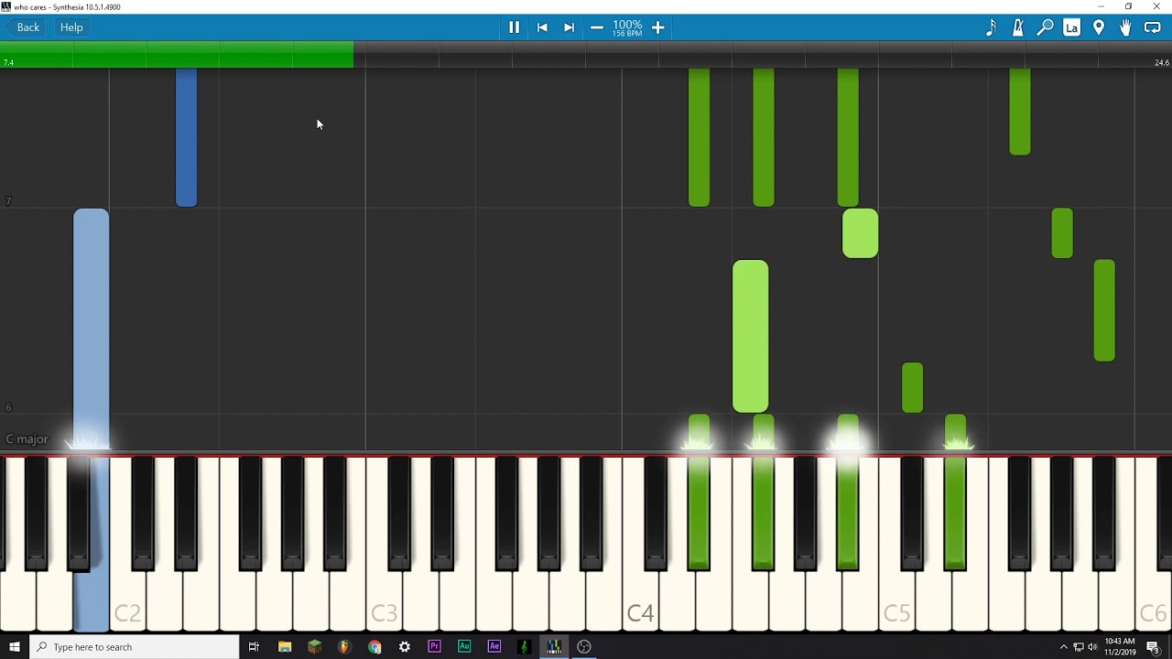Decrease playback speed with the minus button
This screenshot has height=659, width=1172.
click(x=597, y=27)
